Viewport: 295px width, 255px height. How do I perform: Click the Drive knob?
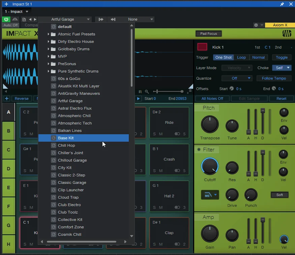[x=232, y=195]
